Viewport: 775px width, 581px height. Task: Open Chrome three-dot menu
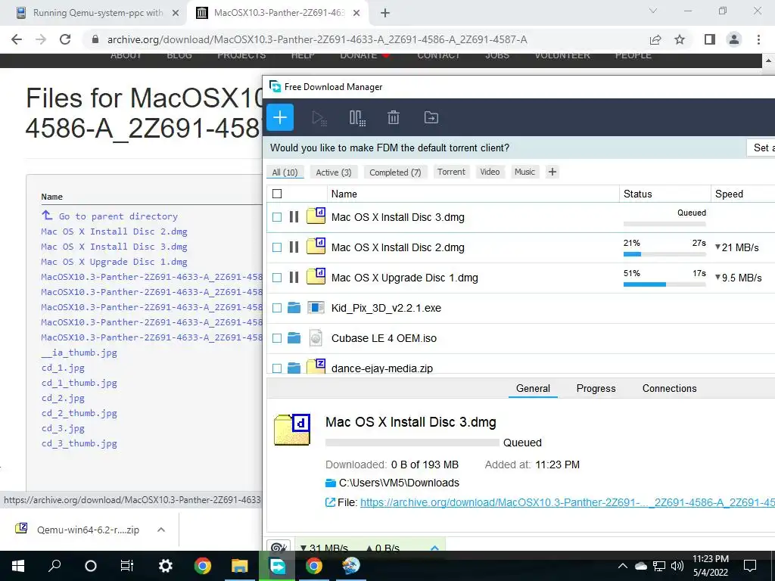(x=758, y=39)
